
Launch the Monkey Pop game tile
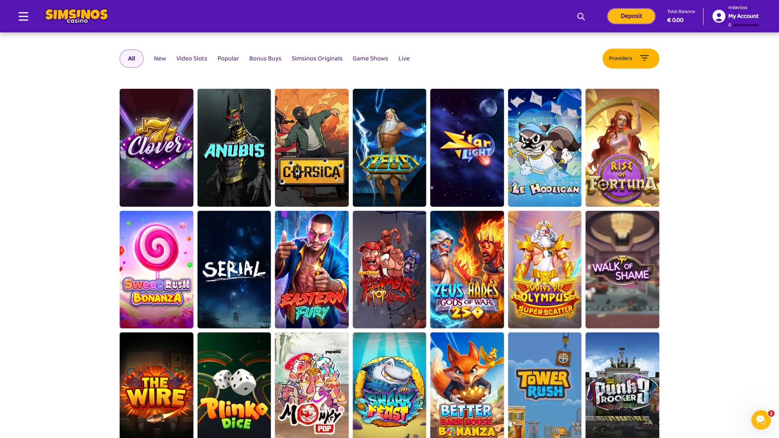coord(312,385)
